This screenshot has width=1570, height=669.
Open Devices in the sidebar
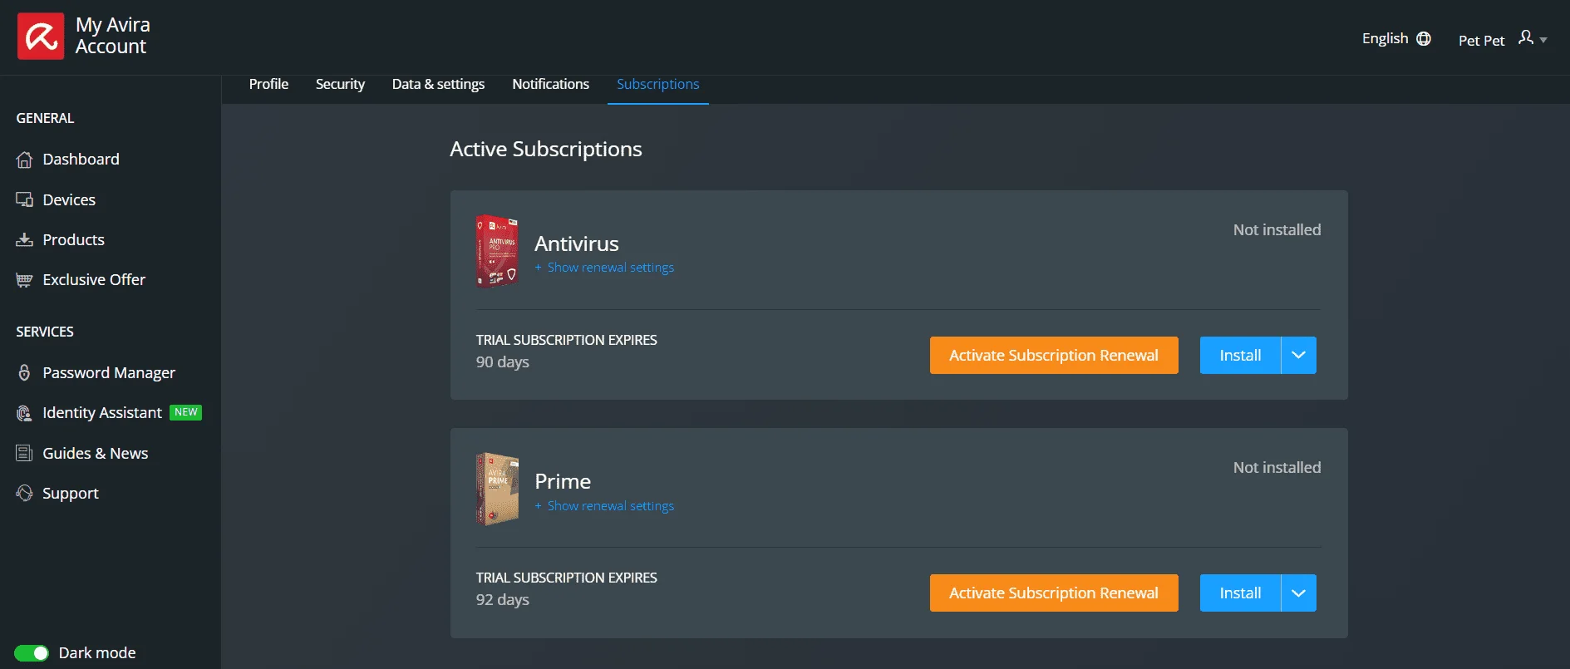69,199
